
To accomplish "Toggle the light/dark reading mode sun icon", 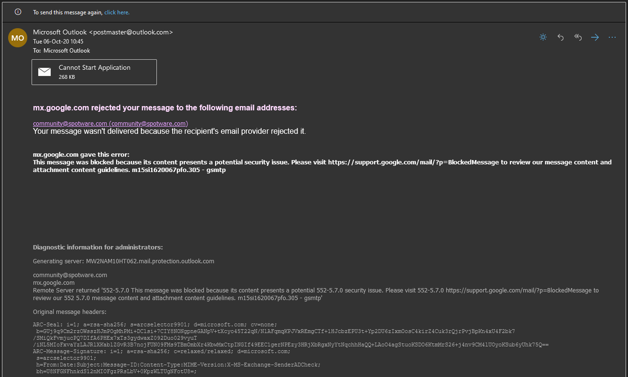I will pyautogui.click(x=543, y=37).
